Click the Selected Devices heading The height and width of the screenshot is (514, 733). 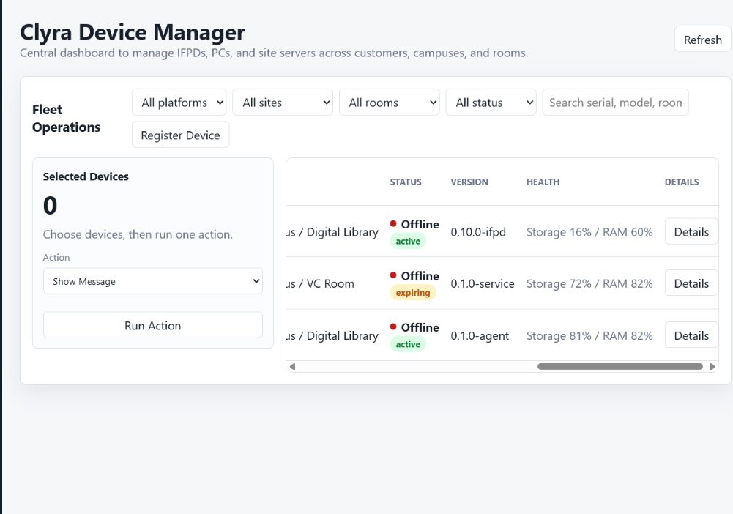coord(86,176)
